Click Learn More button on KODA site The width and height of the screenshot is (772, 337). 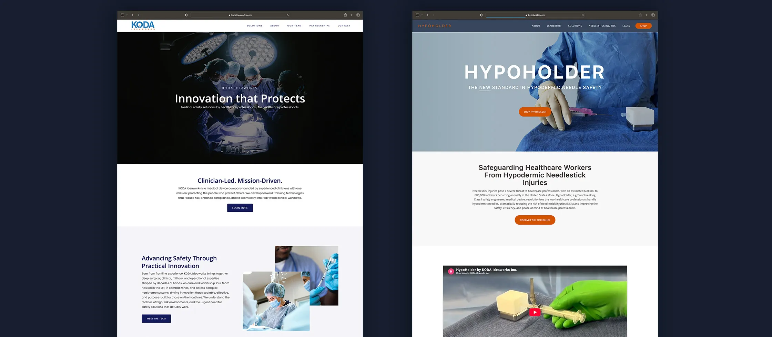pos(240,208)
